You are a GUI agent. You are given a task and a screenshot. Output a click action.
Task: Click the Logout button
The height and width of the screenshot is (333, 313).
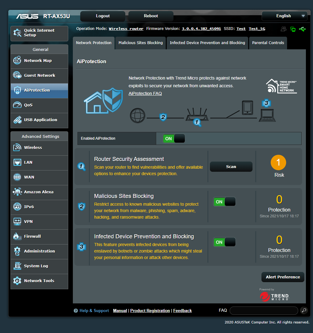point(103,16)
